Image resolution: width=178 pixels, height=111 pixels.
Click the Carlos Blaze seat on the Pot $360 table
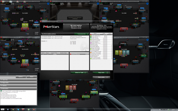(119, 7)
